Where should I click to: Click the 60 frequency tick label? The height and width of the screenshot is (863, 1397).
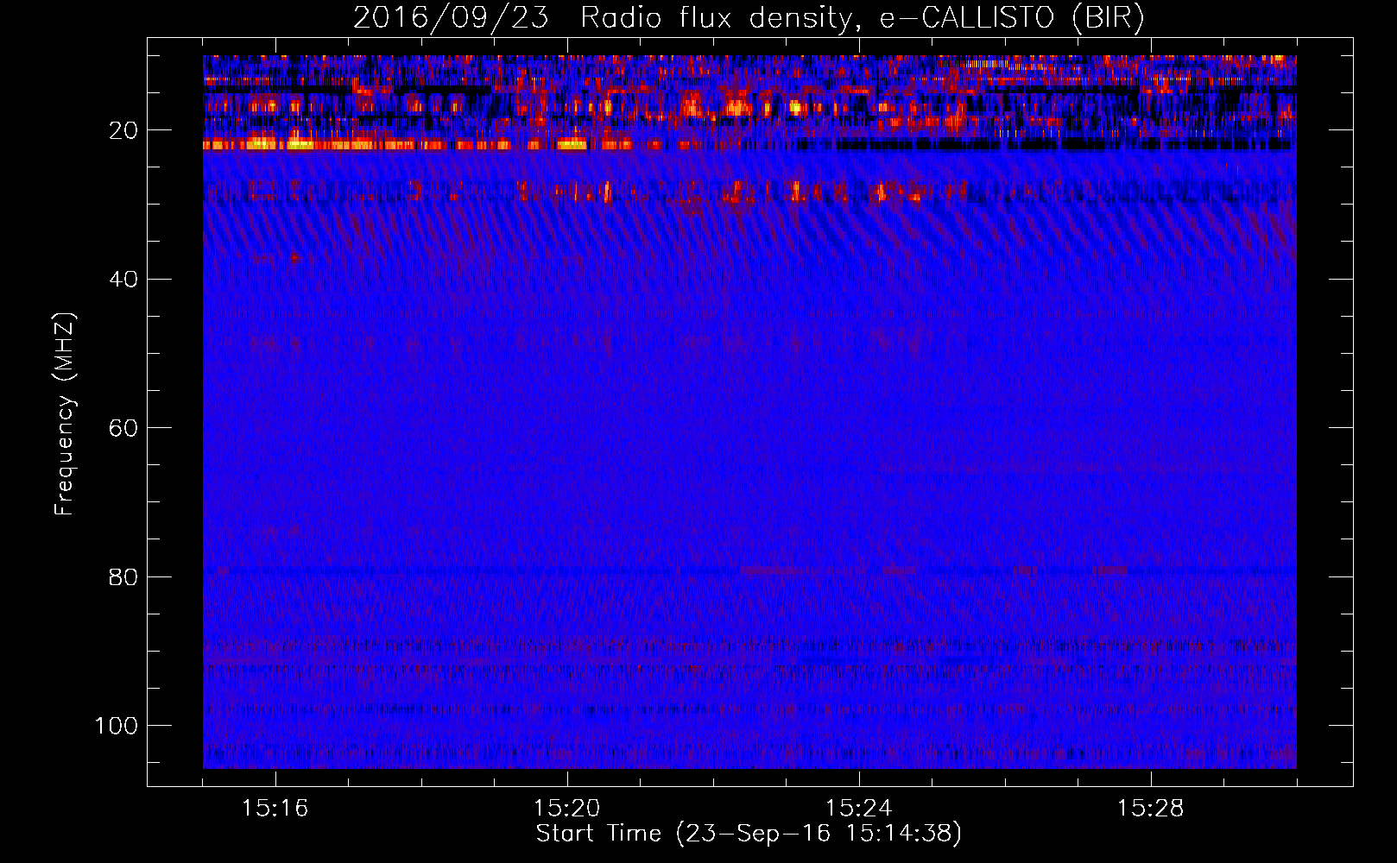coord(123,428)
